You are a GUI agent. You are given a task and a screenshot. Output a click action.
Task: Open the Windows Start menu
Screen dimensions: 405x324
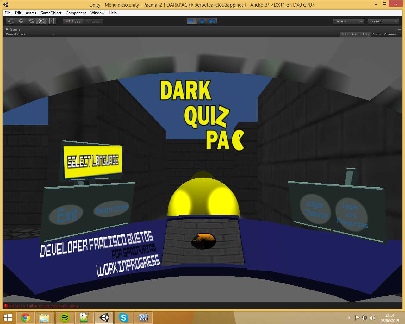pos(8,318)
